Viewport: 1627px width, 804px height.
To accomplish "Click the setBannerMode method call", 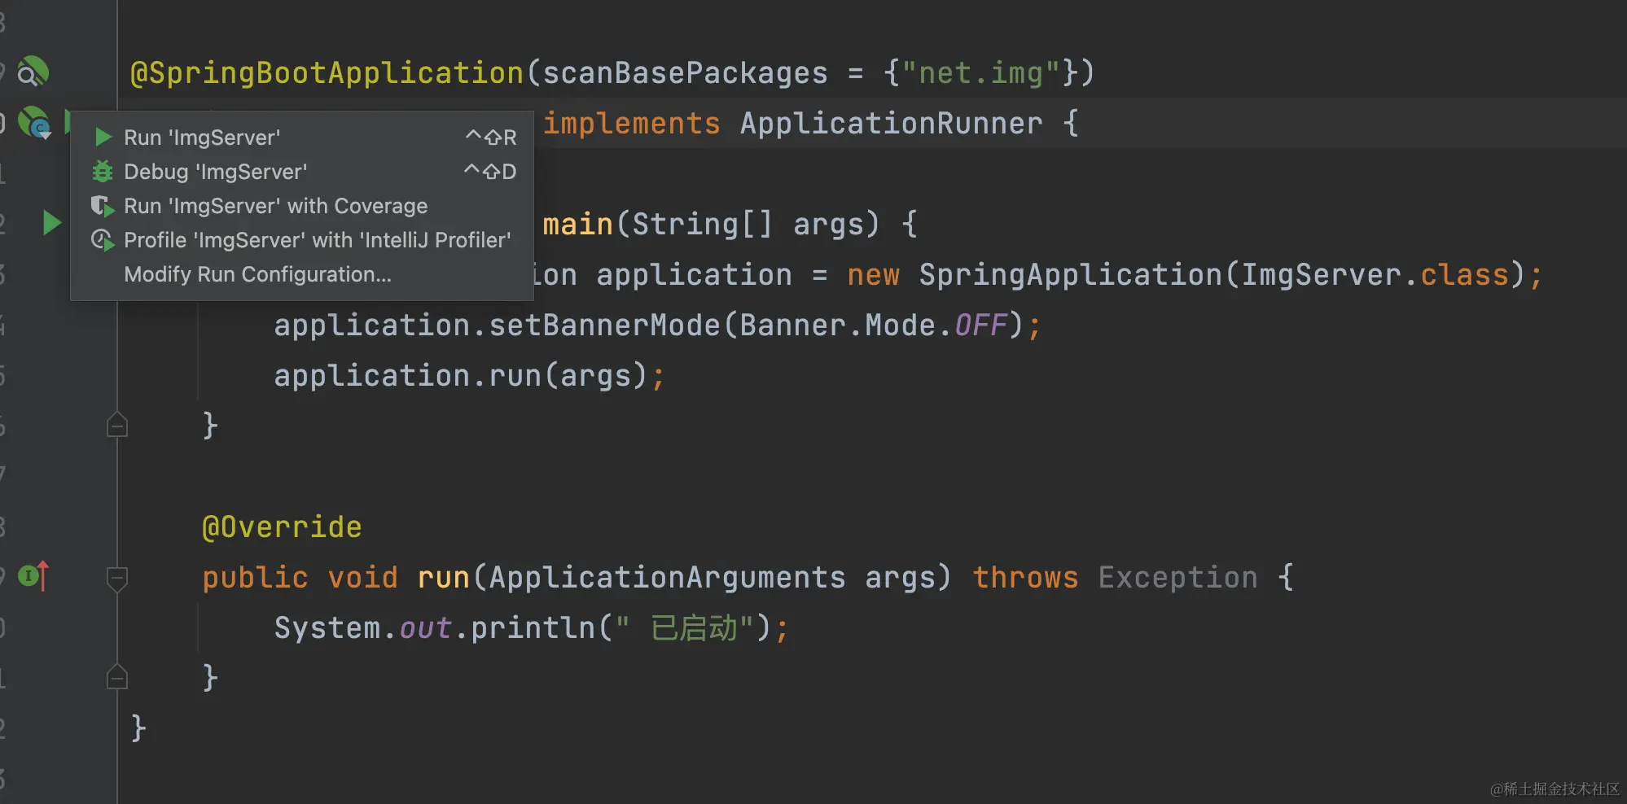I will [604, 326].
